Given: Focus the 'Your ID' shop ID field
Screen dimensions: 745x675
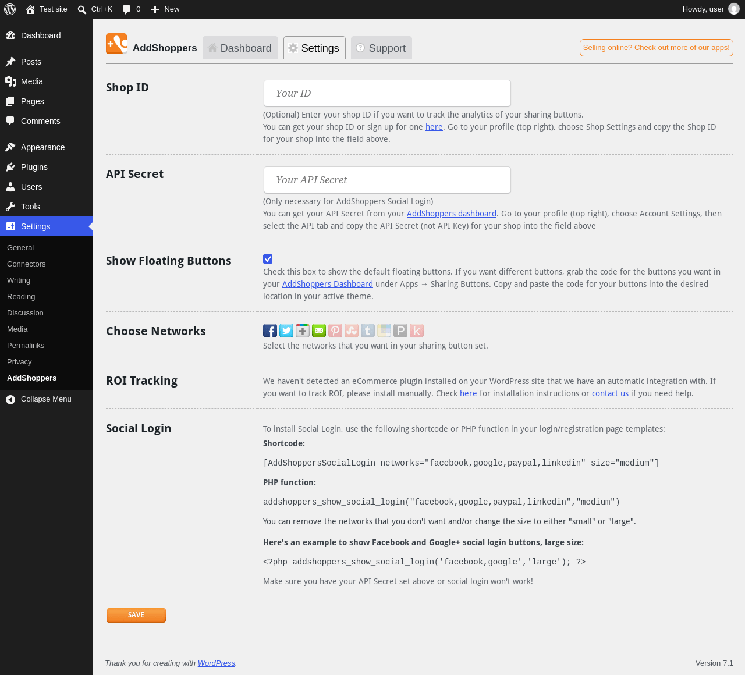Looking at the screenshot, I should 387,93.
